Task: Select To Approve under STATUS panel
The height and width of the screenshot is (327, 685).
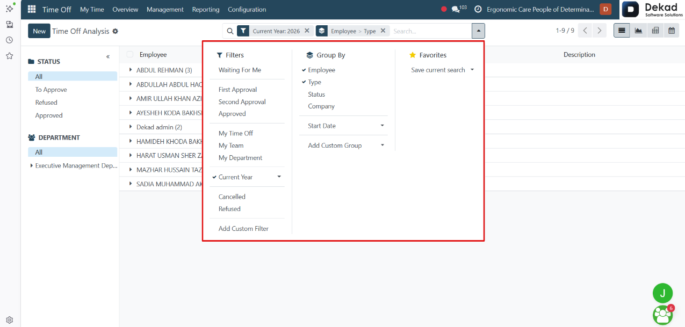Action: (x=51, y=90)
